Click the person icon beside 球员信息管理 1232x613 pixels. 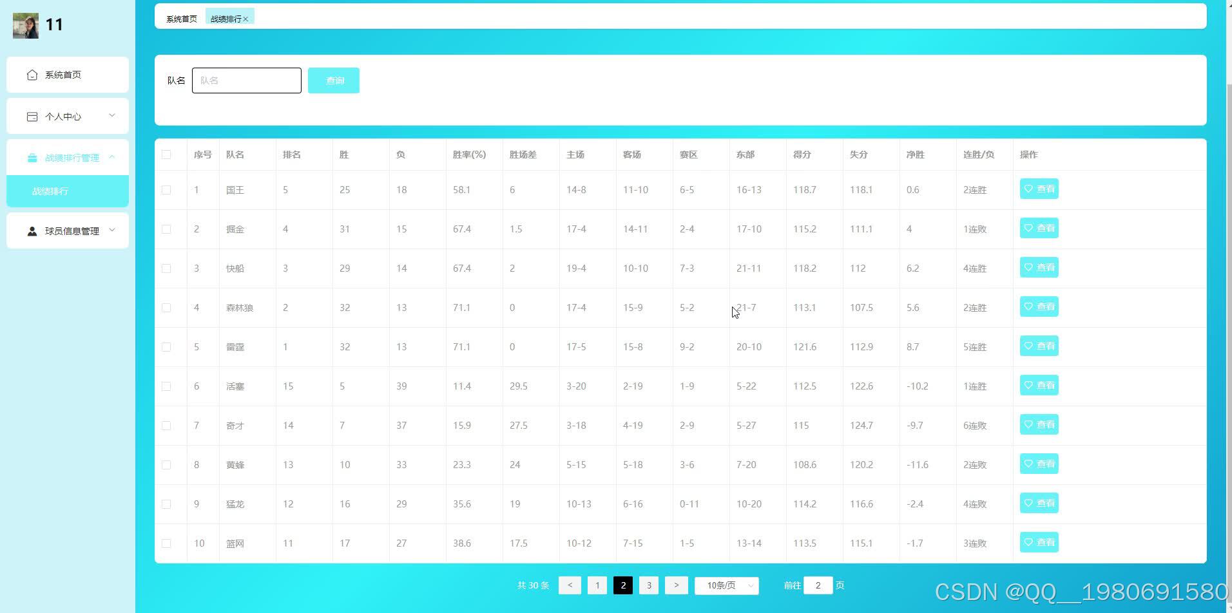(32, 231)
